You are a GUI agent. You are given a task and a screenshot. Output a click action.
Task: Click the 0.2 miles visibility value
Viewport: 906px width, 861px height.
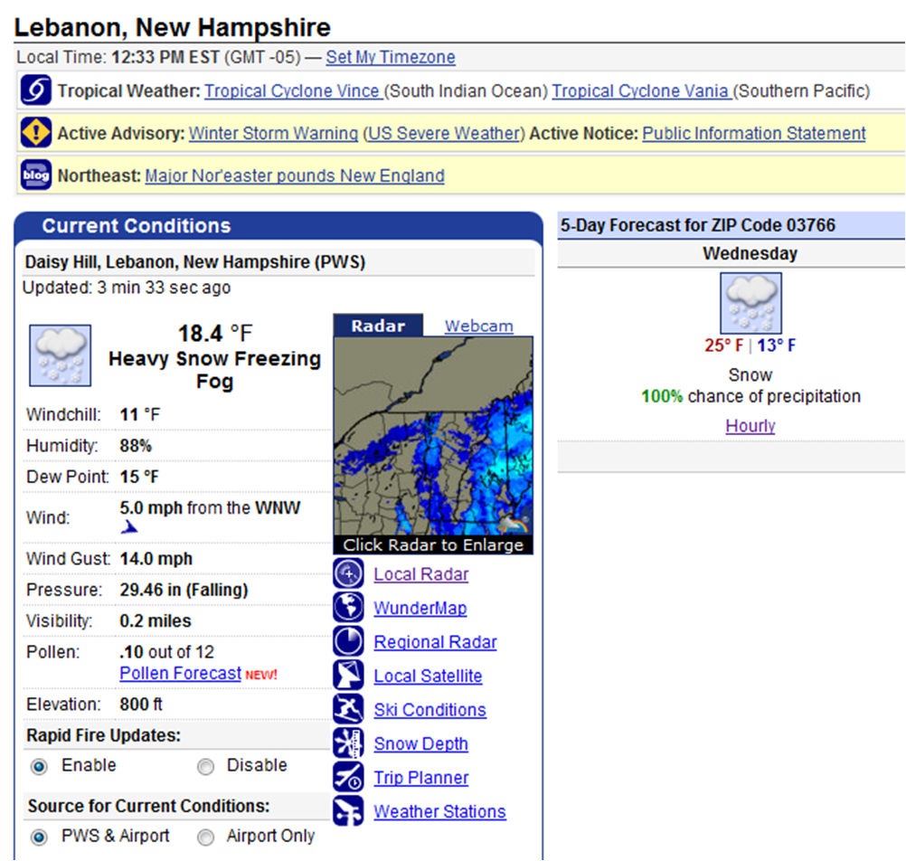pyautogui.click(x=156, y=621)
